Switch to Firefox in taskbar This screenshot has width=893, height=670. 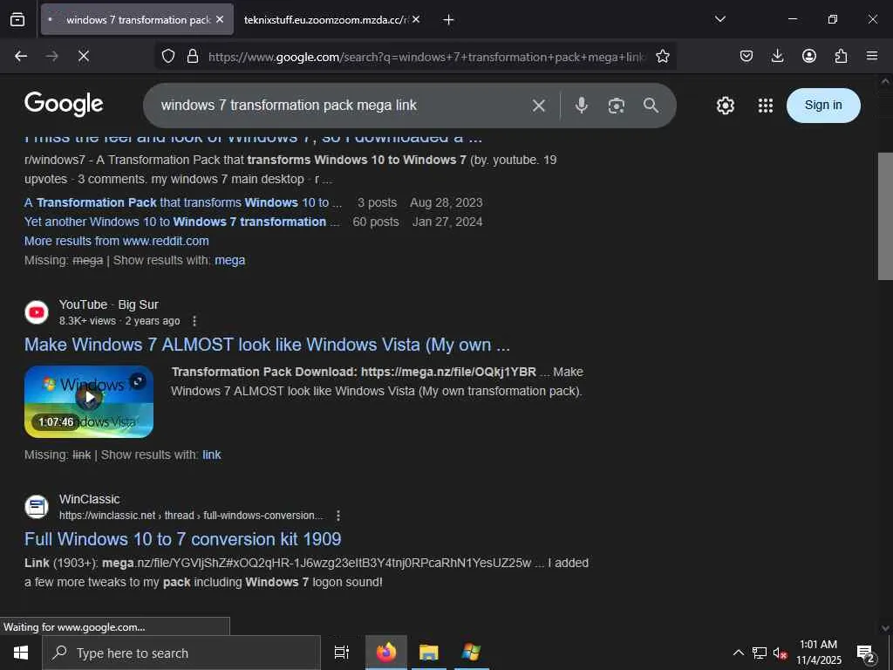(x=386, y=653)
